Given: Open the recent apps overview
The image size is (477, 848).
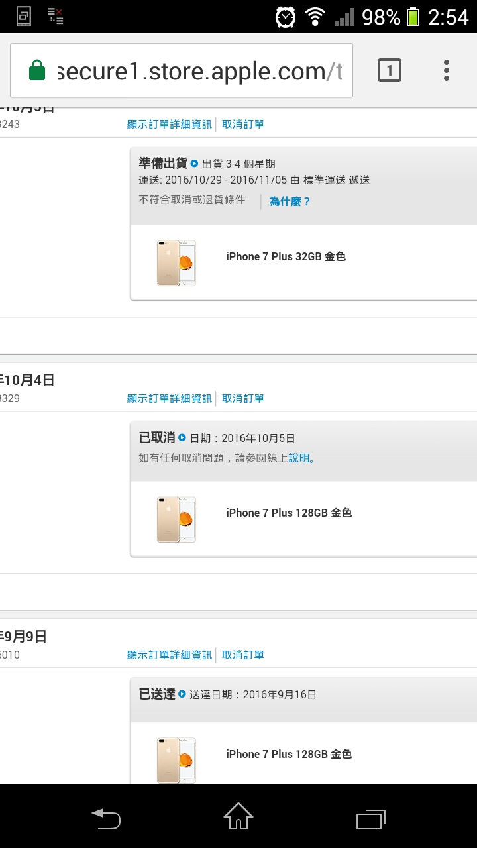Looking at the screenshot, I should pyautogui.click(x=370, y=819).
